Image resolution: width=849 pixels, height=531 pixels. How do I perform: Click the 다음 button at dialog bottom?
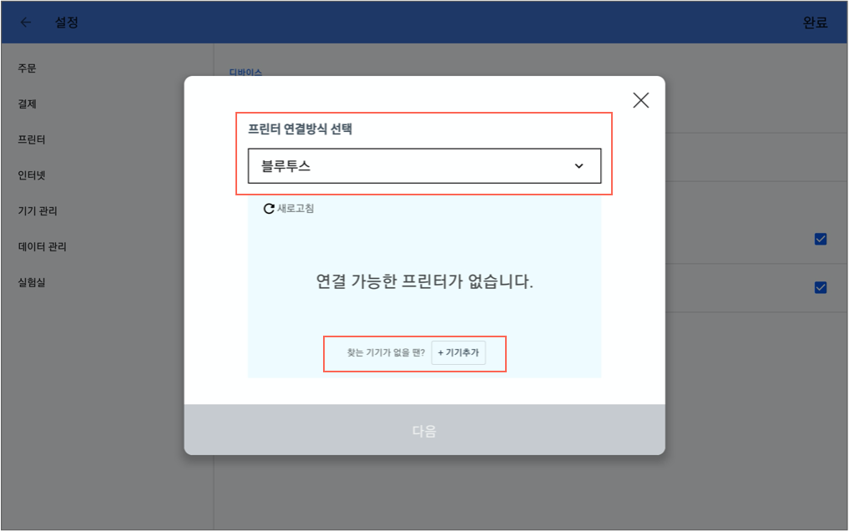tap(424, 430)
